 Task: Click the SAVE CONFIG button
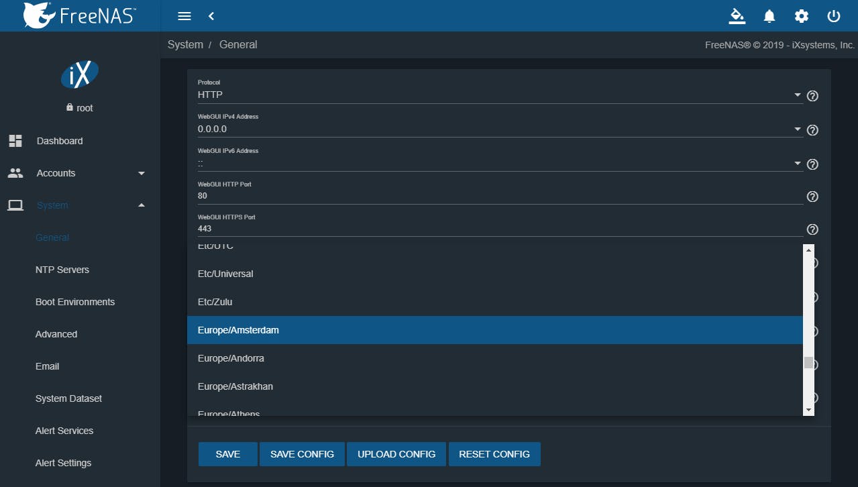coord(302,454)
